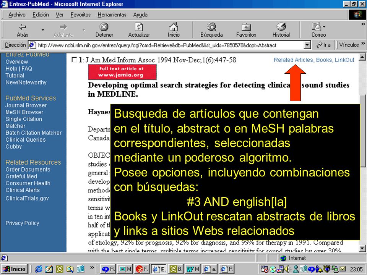Click the Correo mail icon
Image resolution: width=367 pixels, height=275 pixels.
click(316, 27)
